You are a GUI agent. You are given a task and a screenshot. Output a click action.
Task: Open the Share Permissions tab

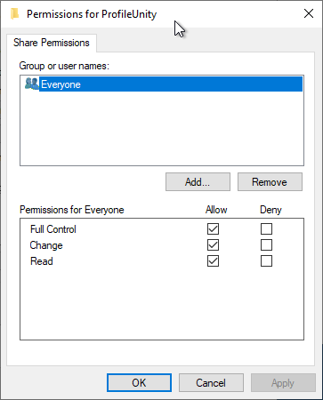click(x=52, y=43)
